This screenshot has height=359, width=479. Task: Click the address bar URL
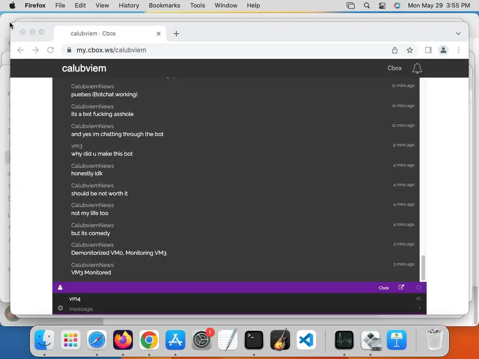point(111,50)
